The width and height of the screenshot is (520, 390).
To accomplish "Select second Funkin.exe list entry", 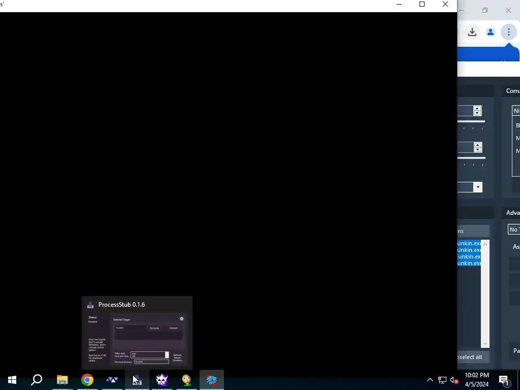I will coord(469,250).
